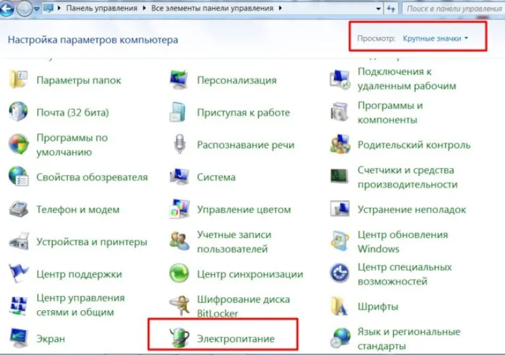Expand arrow after Все элементы панели управления
505x355 pixels.
click(x=280, y=8)
